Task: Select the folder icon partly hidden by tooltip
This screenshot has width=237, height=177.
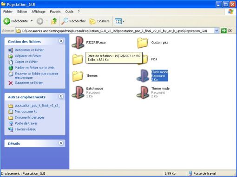Action: click(x=78, y=59)
